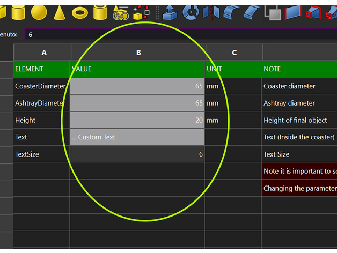
Task: Create a Tube with the toolbar icon
Action: tap(100, 11)
